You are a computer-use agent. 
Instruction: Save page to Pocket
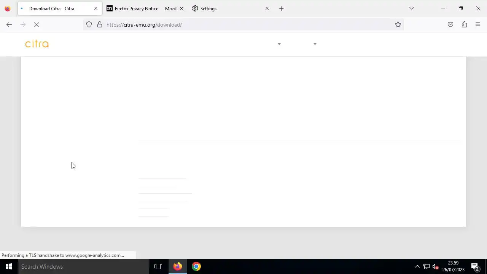click(450, 25)
